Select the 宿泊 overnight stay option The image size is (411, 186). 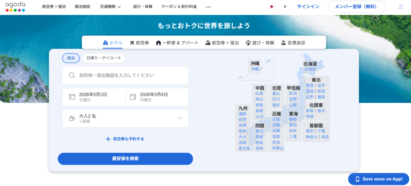click(71, 58)
